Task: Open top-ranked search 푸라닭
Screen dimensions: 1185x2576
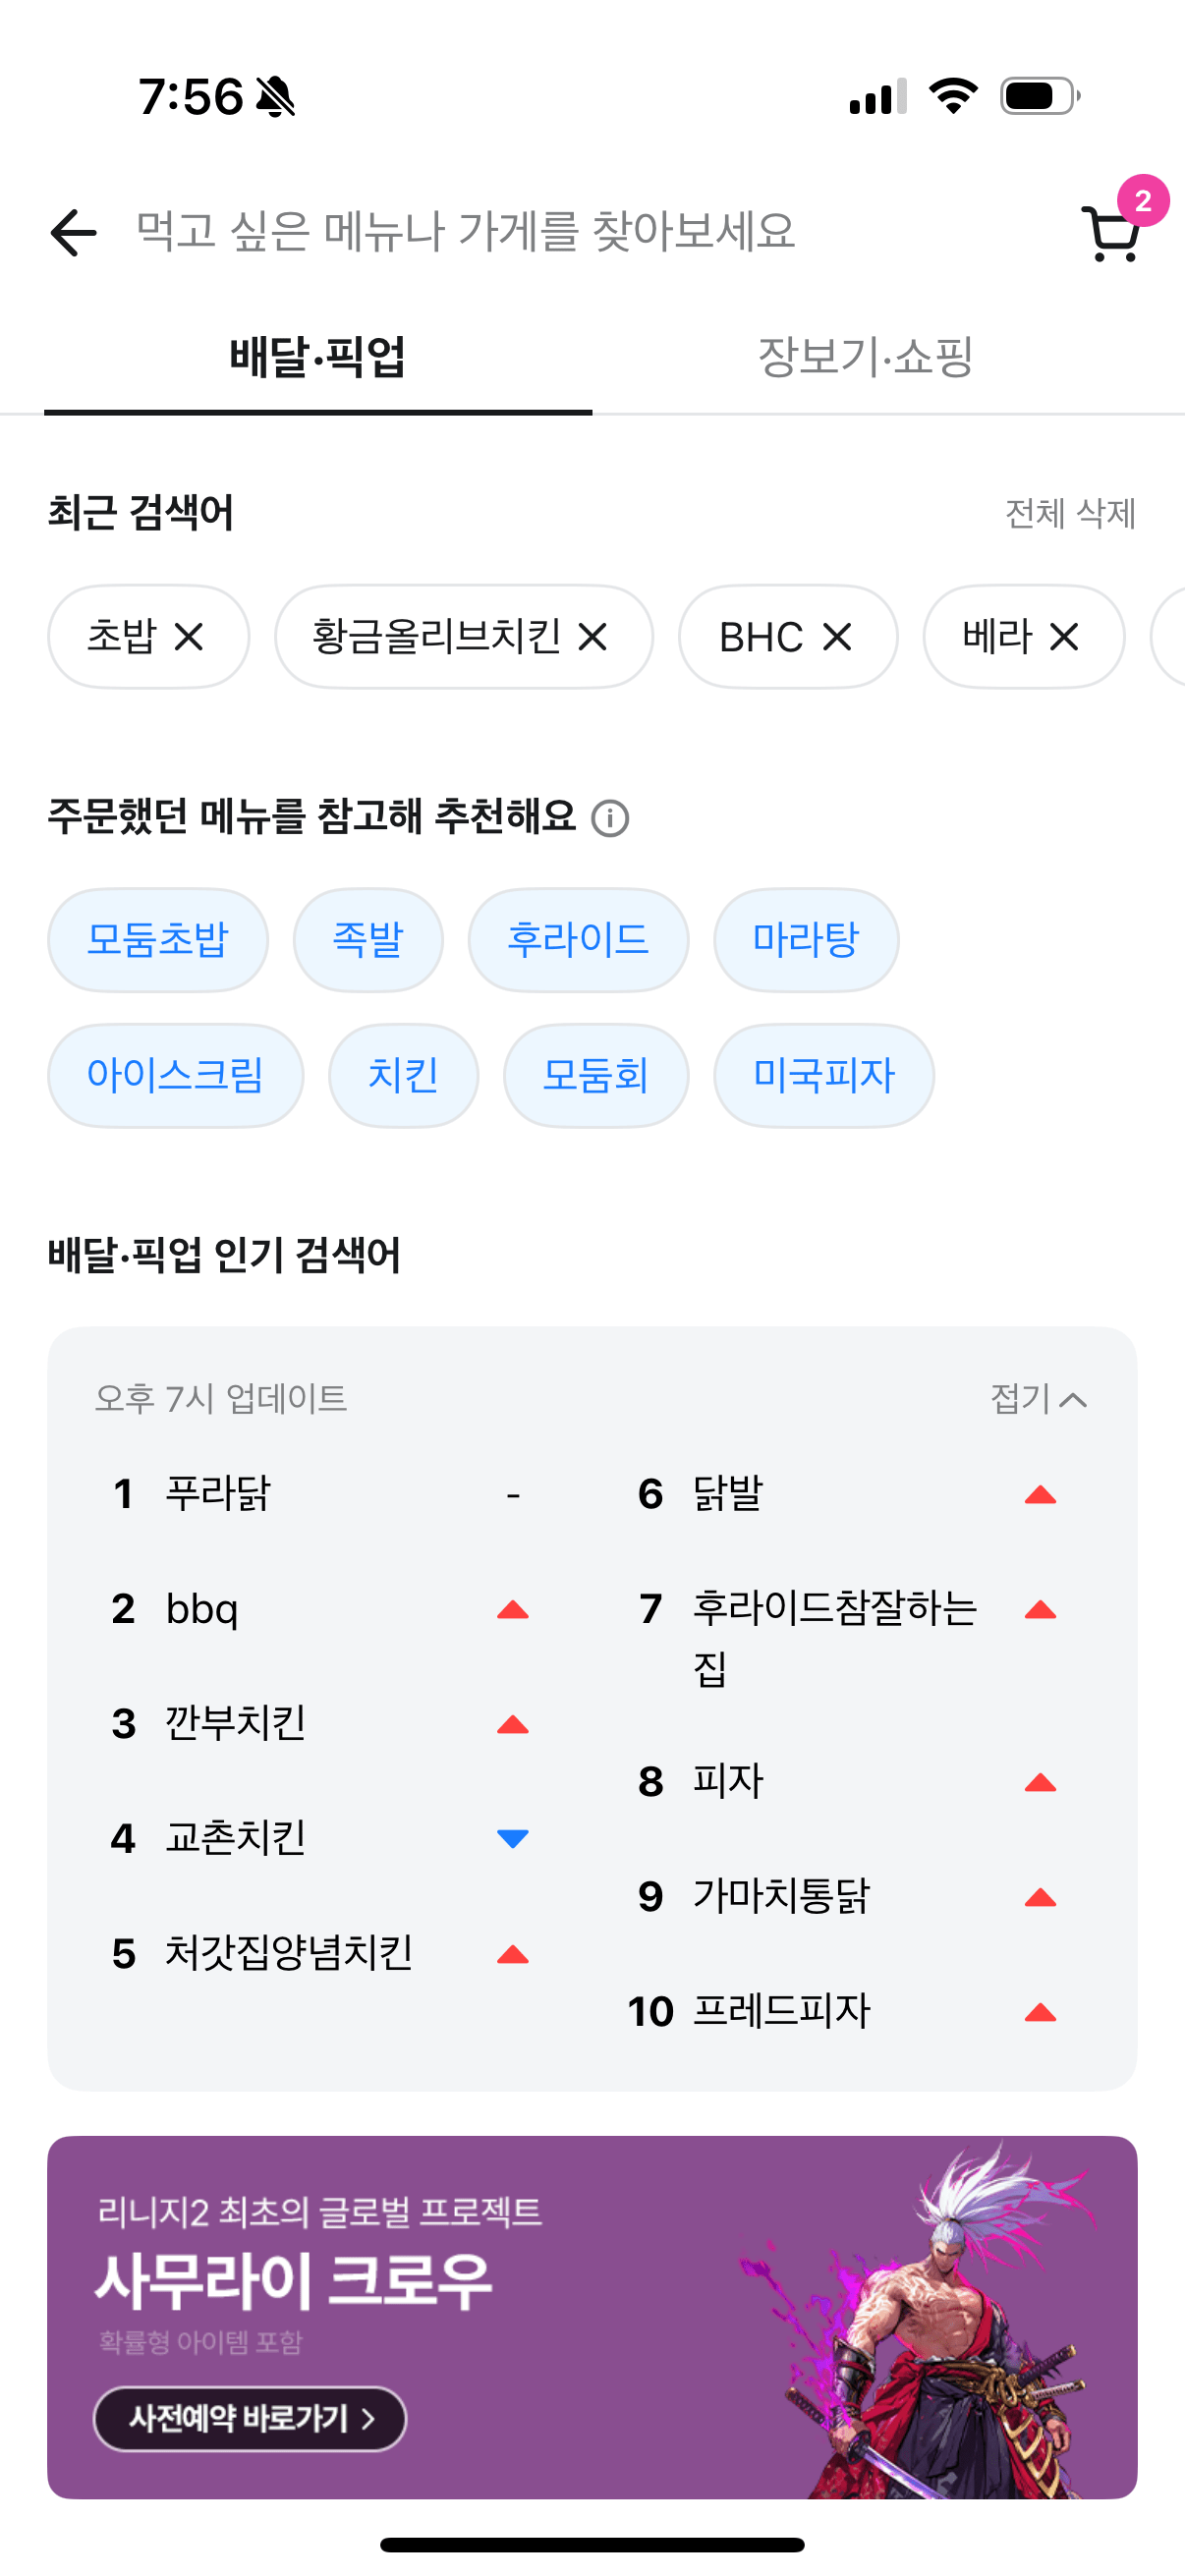Action: [x=218, y=1494]
